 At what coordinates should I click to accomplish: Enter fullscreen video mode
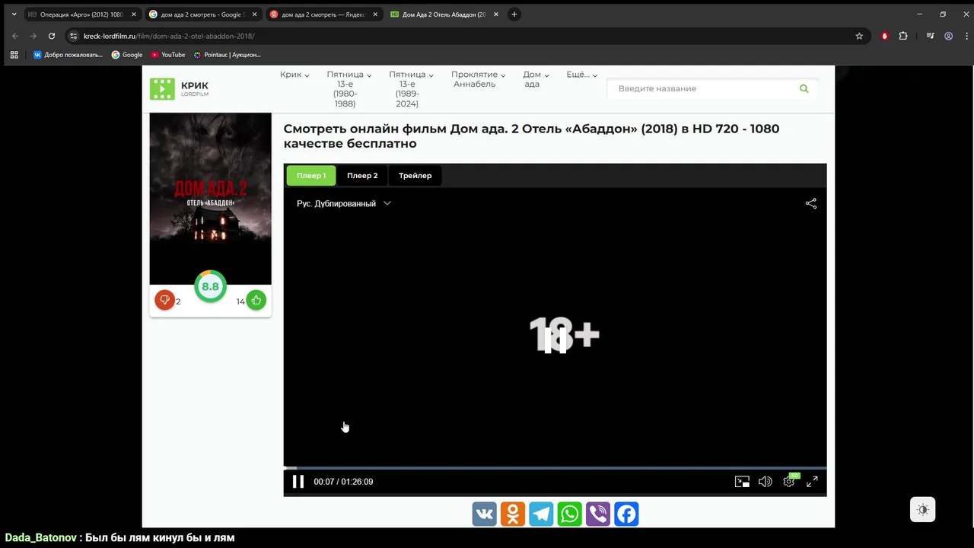[x=812, y=482]
